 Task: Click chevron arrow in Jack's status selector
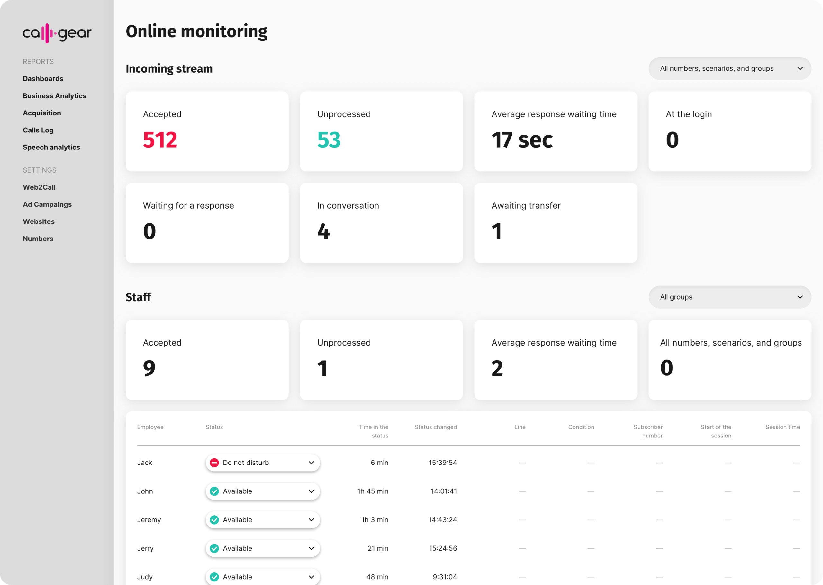pyautogui.click(x=311, y=463)
